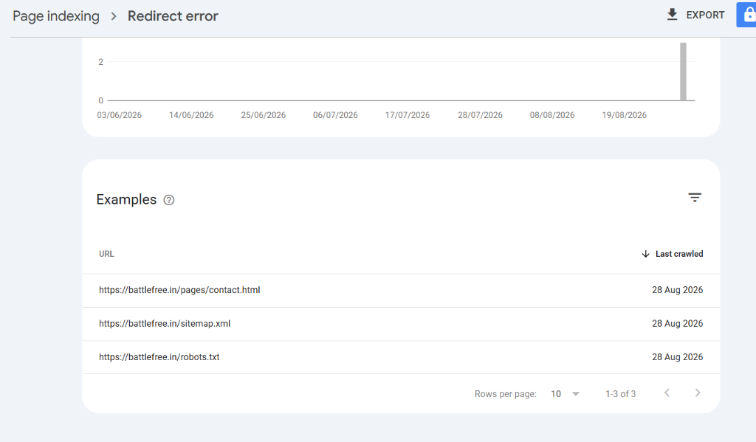Image resolution: width=756 pixels, height=442 pixels.
Task: Go to previous page of examples
Action: (x=667, y=393)
